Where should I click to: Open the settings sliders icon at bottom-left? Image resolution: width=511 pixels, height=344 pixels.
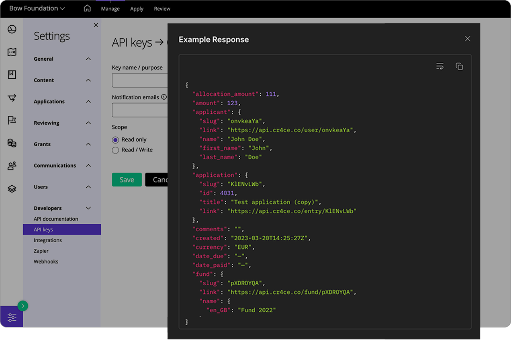point(12,317)
